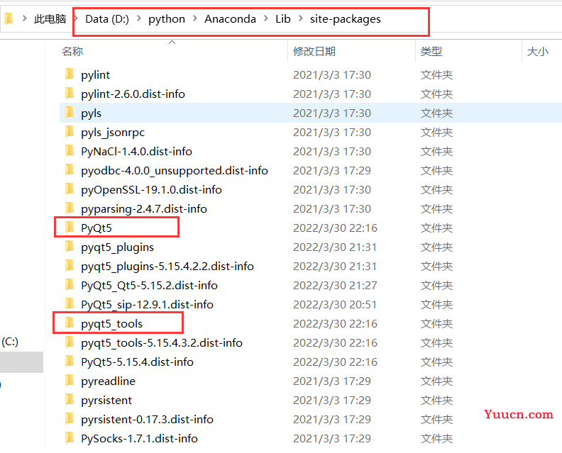Select pyqt5_plugins folder name
562x453 pixels.
(x=118, y=247)
